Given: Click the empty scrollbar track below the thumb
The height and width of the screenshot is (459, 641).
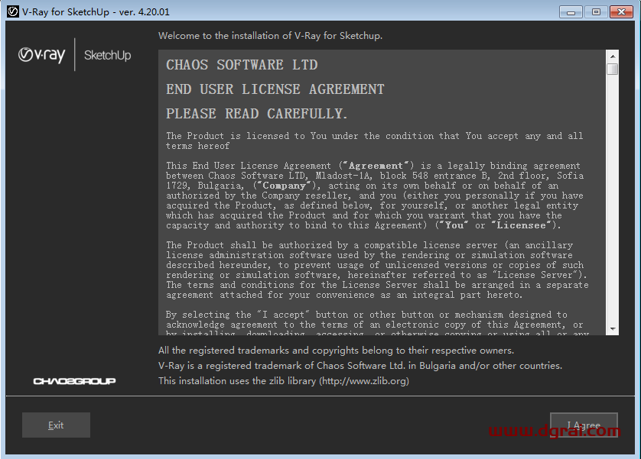Looking at the screenshot, I should pos(613,199).
